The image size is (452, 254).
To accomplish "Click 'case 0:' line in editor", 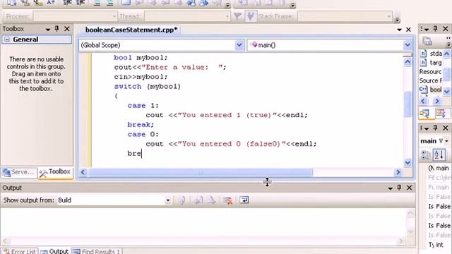I will point(143,135).
